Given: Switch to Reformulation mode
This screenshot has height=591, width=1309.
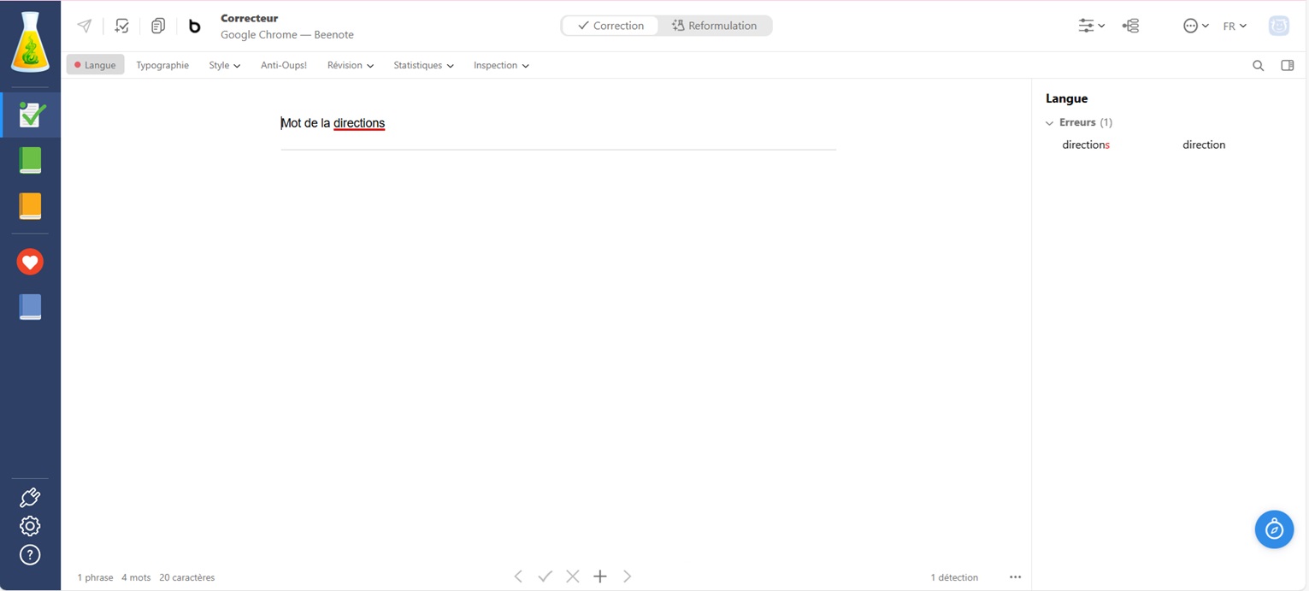Looking at the screenshot, I should [x=715, y=26].
